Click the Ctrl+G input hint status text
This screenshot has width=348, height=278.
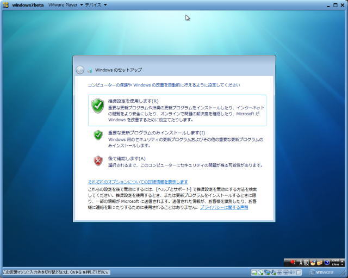coord(56,272)
